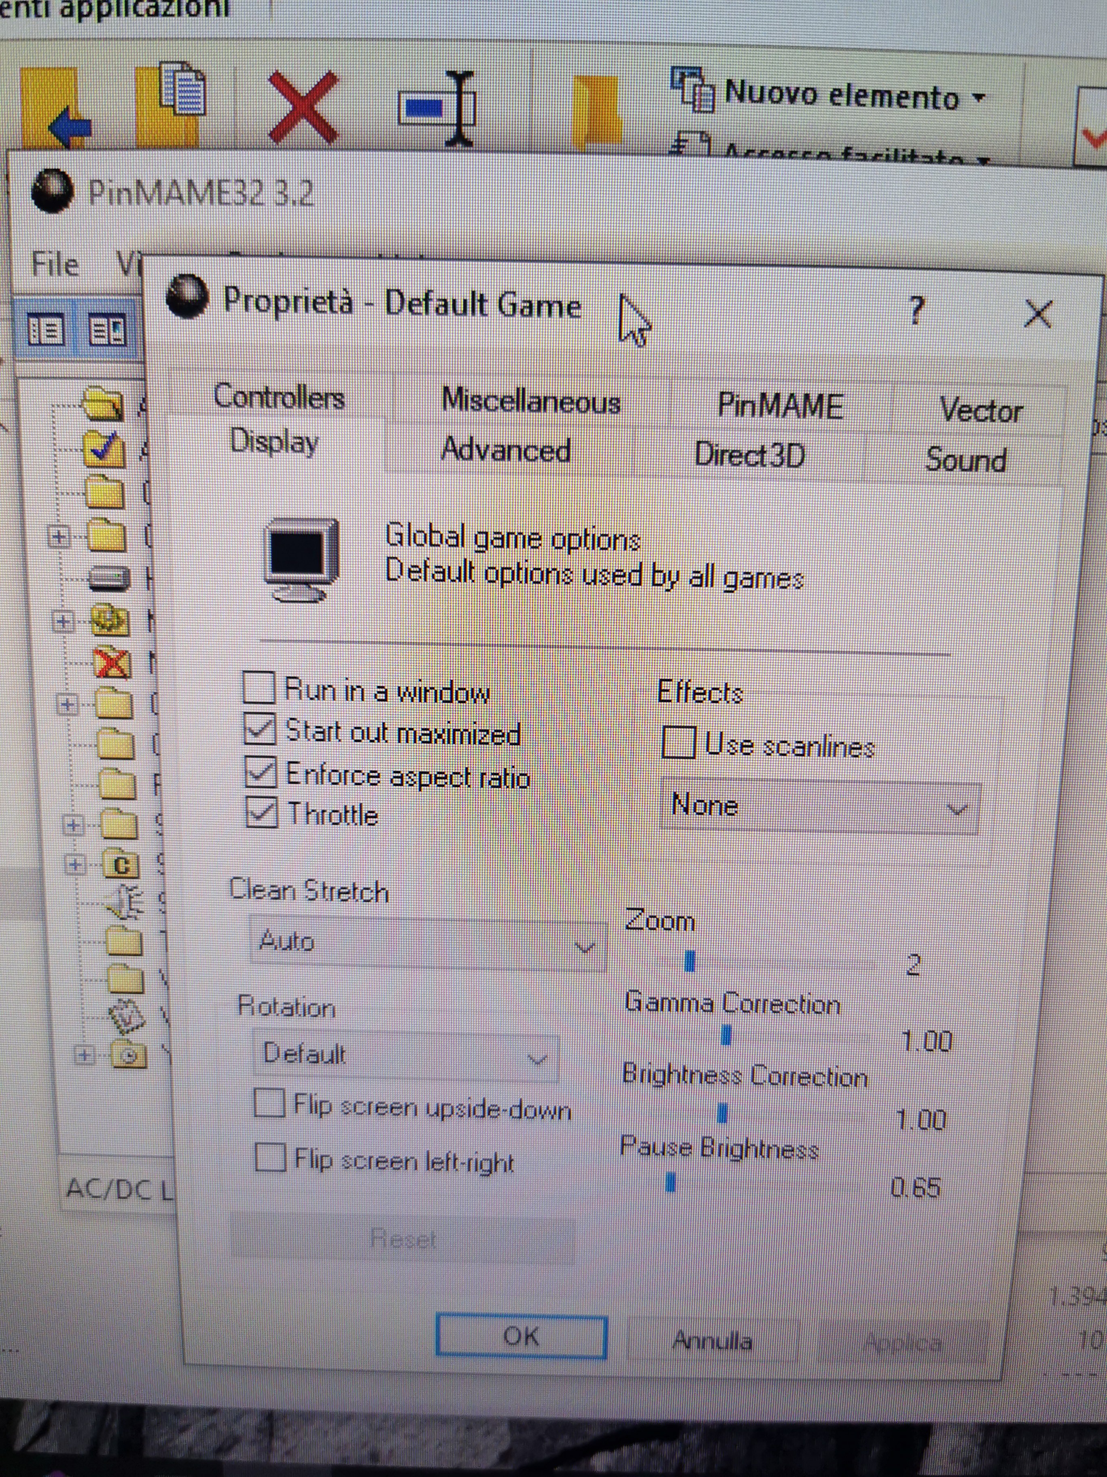Disable the Throttle checkbox
This screenshot has width=1107, height=1477.
(261, 812)
